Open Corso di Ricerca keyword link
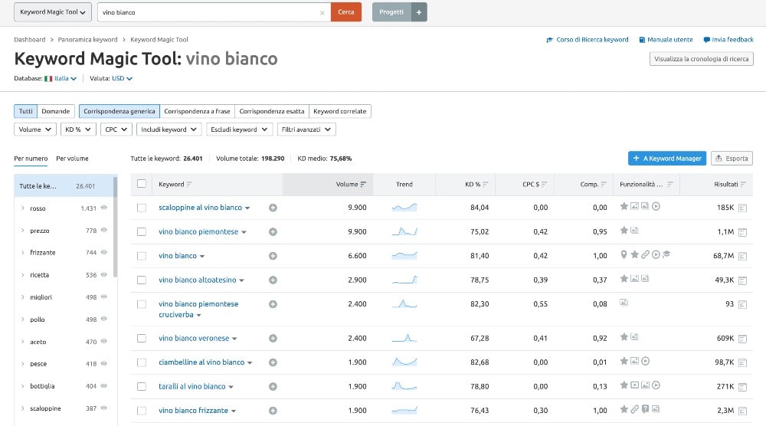This screenshot has width=766, height=426. point(588,40)
